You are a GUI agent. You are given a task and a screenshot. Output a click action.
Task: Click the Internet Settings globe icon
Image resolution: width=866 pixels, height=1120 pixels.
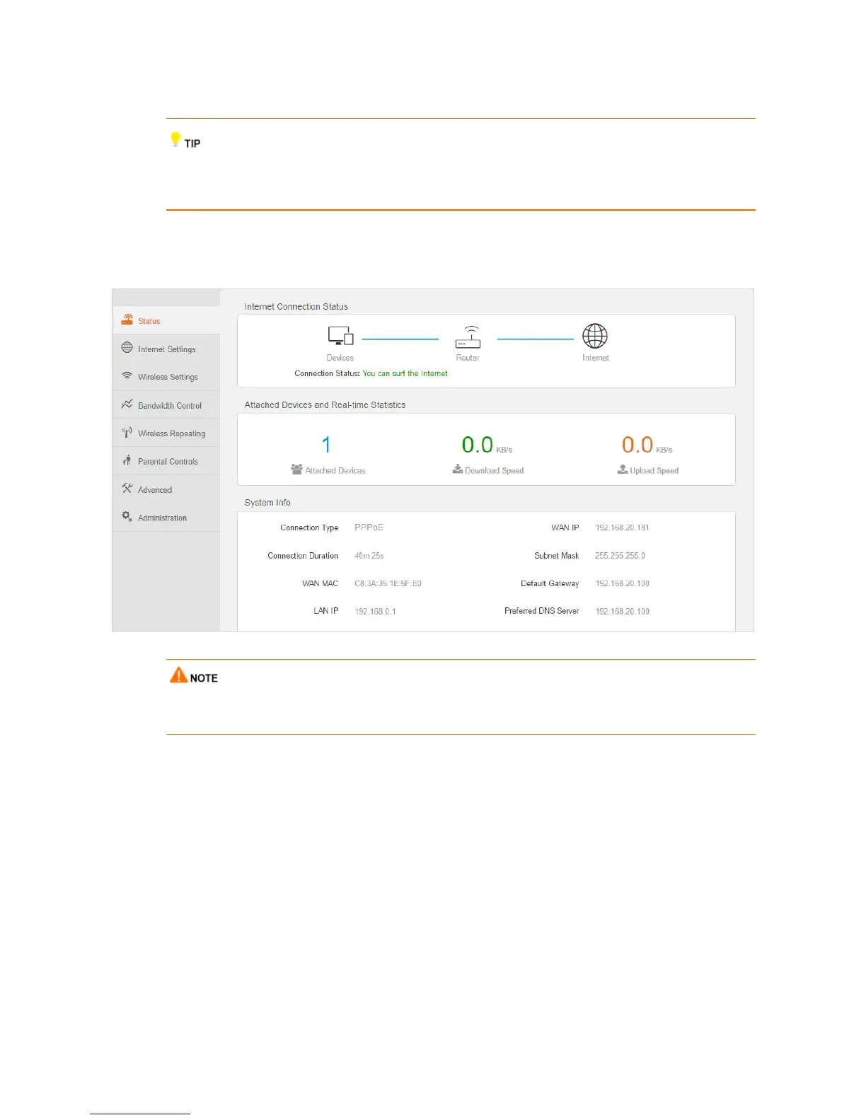coord(127,347)
